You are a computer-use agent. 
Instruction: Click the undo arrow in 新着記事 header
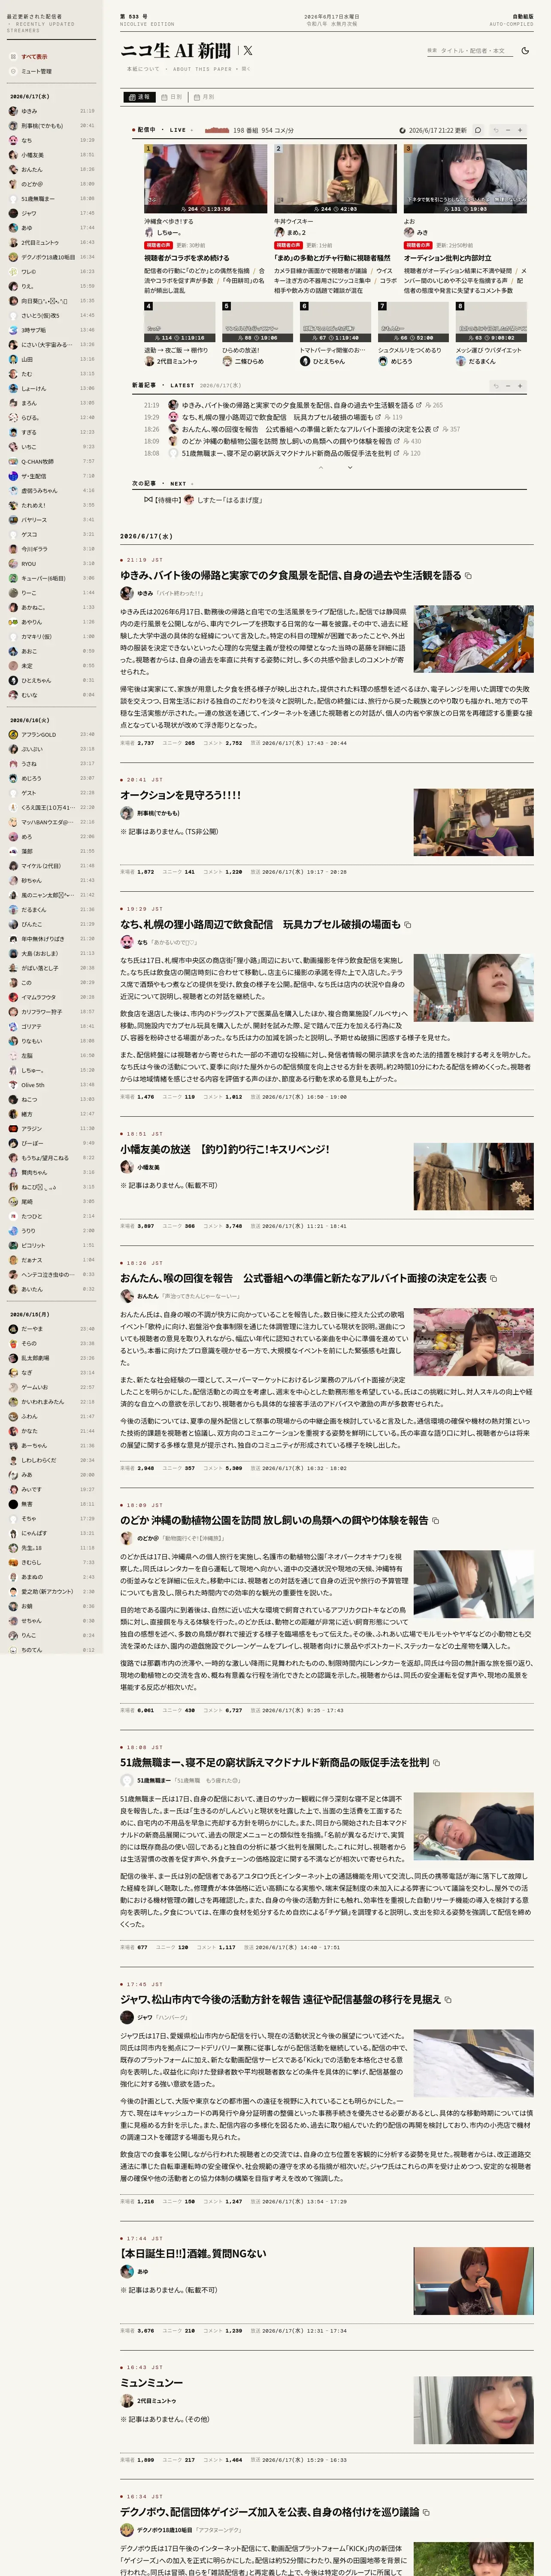pyautogui.click(x=495, y=385)
